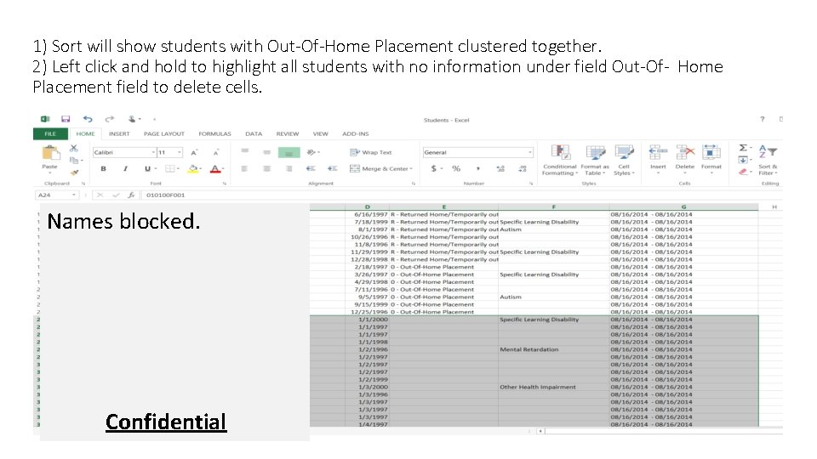Decrease the font size

(x=215, y=152)
